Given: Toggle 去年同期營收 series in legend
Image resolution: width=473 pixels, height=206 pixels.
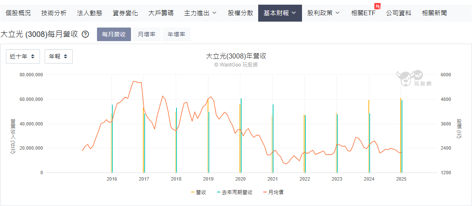Looking at the screenshot, I should pyautogui.click(x=234, y=192).
